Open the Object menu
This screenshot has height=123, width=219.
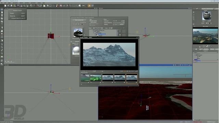tap(10, 3)
